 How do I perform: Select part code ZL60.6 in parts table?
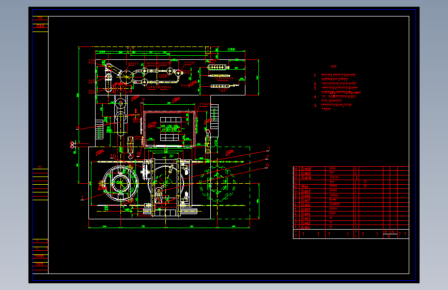click(x=305, y=205)
